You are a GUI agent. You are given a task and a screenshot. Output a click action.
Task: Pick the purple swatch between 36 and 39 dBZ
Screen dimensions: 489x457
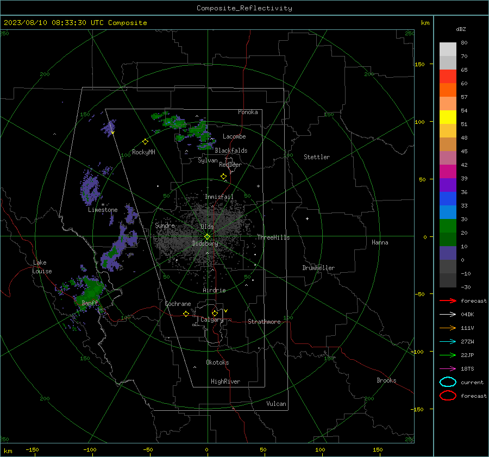click(448, 185)
